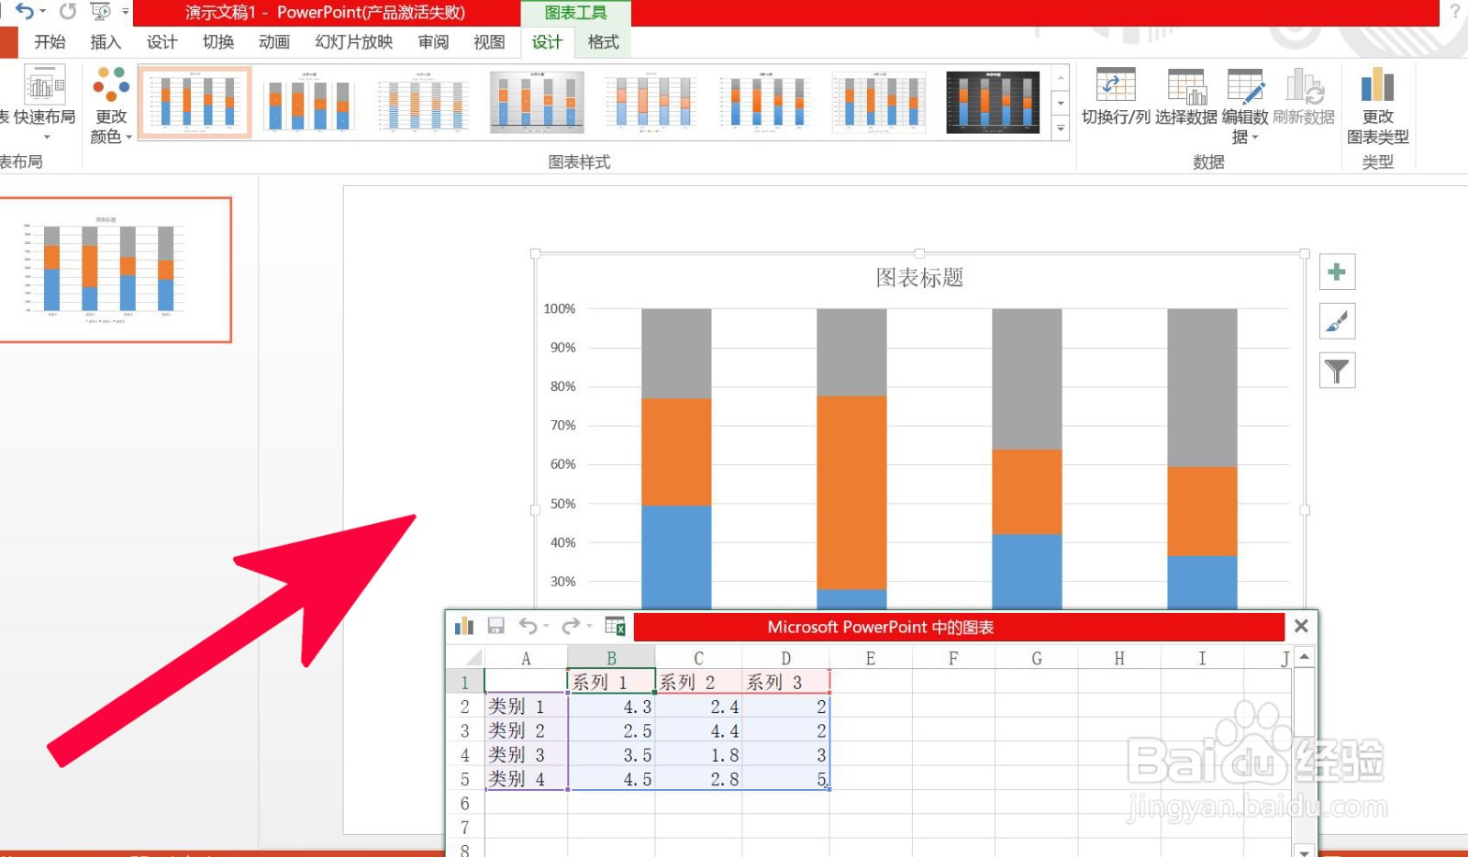
Task: Choose the third chart style with data table
Action: (423, 102)
